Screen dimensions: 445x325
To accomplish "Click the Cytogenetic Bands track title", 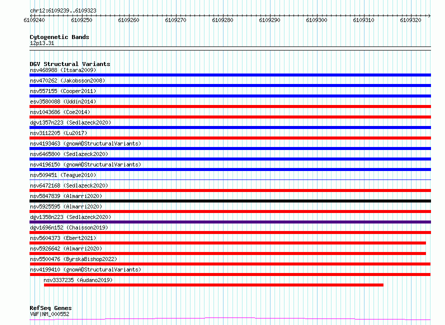I will click(x=59, y=37).
